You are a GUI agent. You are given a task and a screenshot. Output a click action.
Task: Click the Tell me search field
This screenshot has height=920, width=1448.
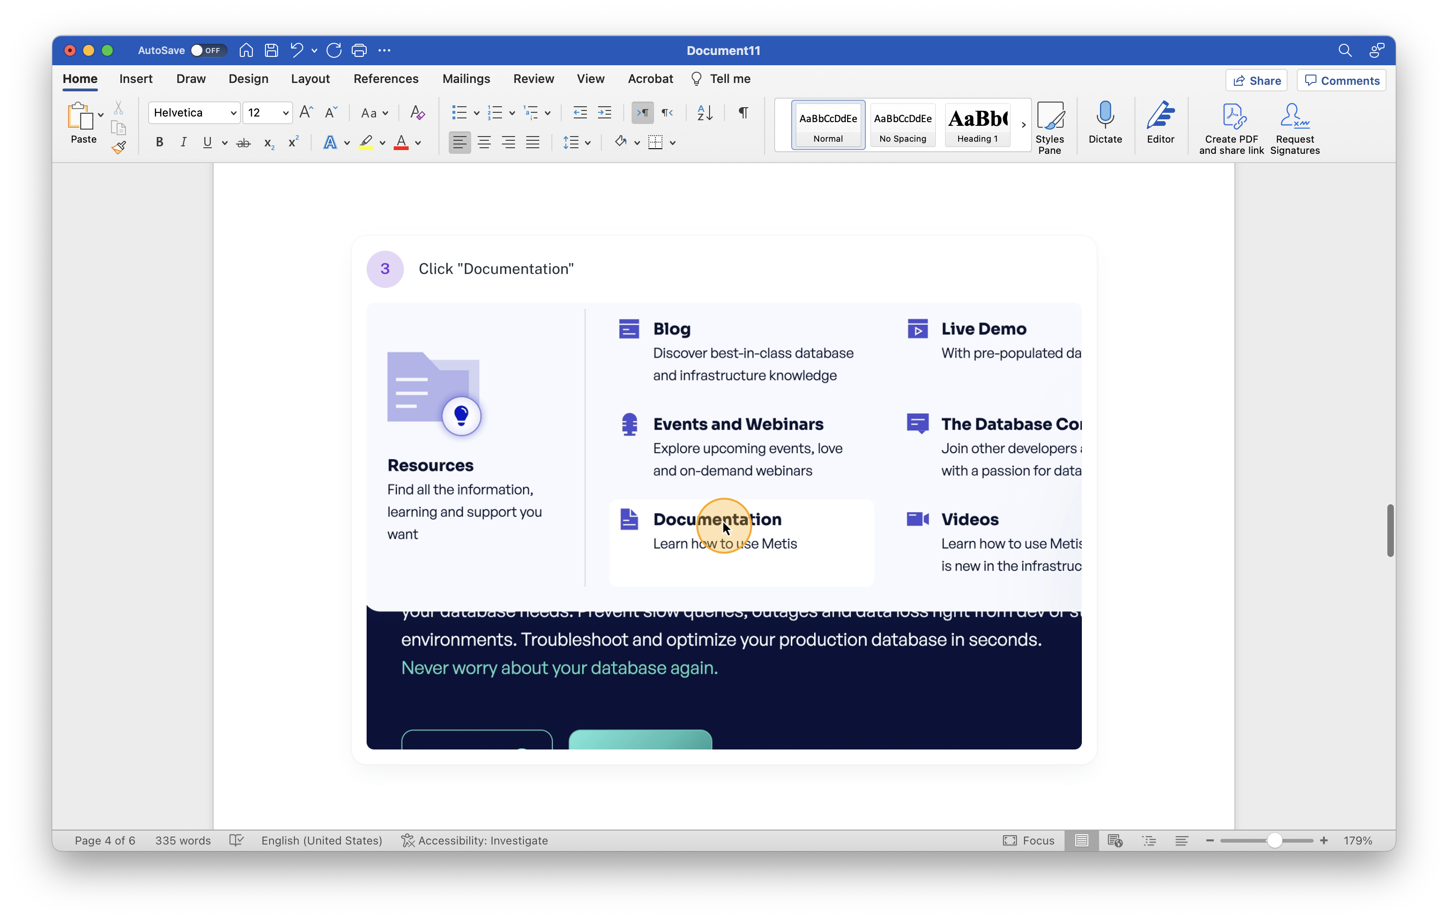pyautogui.click(x=721, y=79)
